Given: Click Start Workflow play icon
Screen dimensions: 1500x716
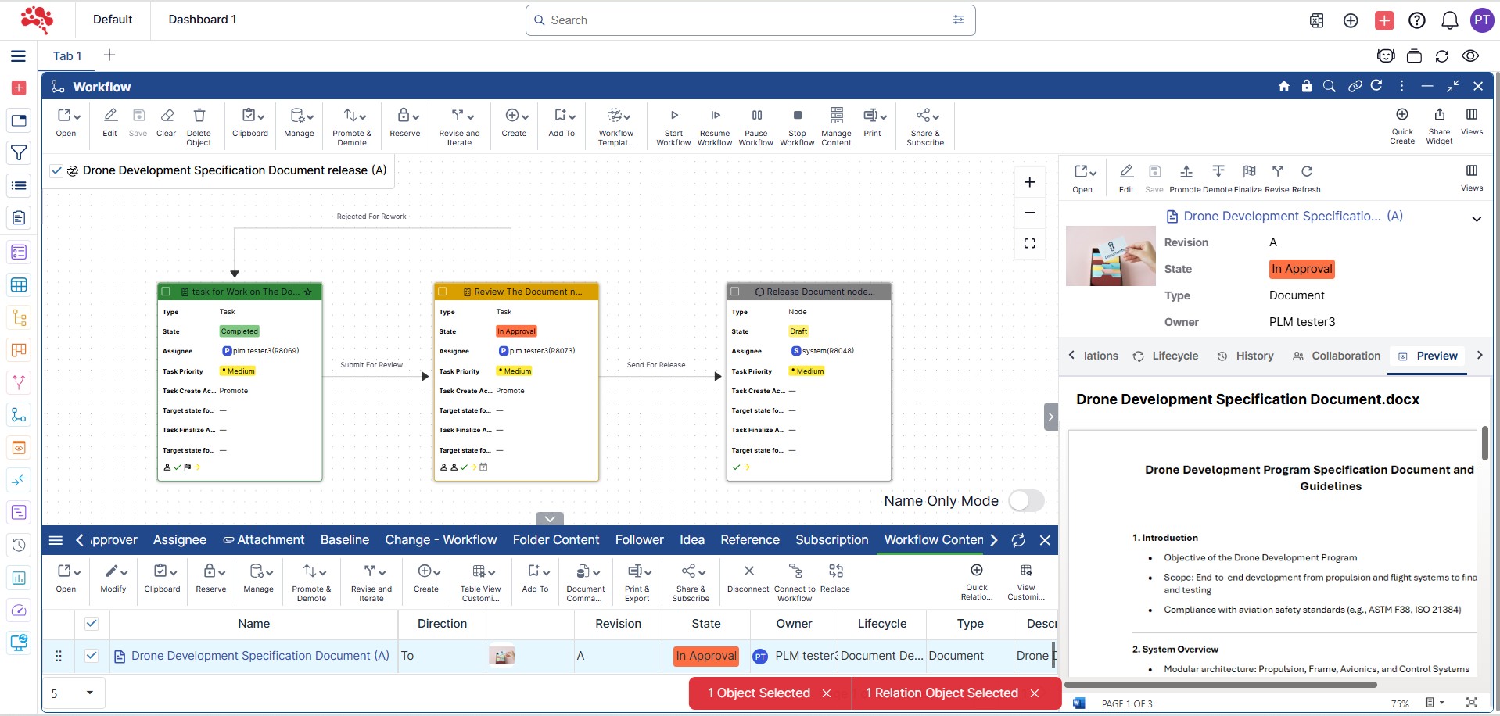Looking at the screenshot, I should coord(673,116).
